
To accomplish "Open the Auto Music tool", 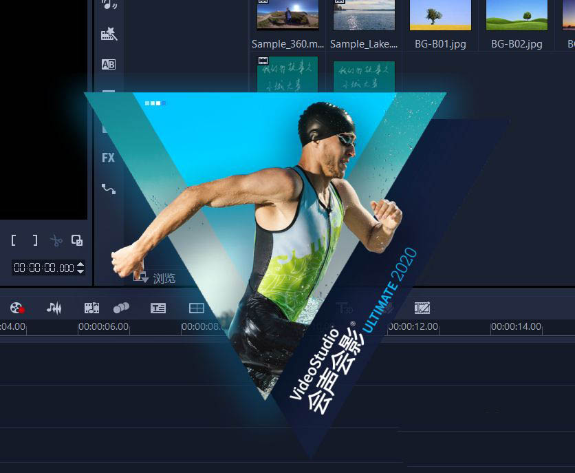I will click(91, 308).
